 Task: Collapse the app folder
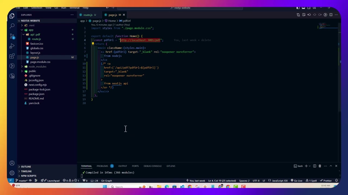(x=22, y=30)
